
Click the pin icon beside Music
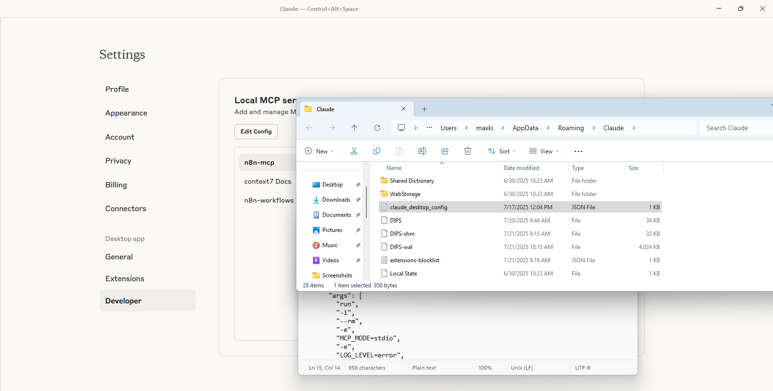358,245
